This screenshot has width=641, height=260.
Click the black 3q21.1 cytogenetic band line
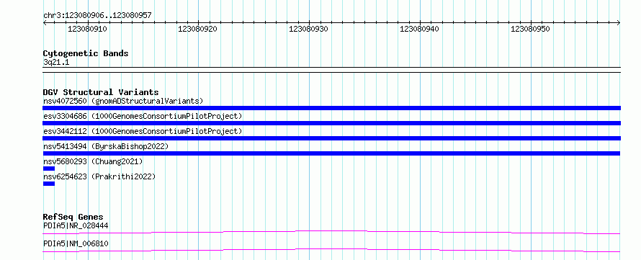pyautogui.click(x=331, y=69)
